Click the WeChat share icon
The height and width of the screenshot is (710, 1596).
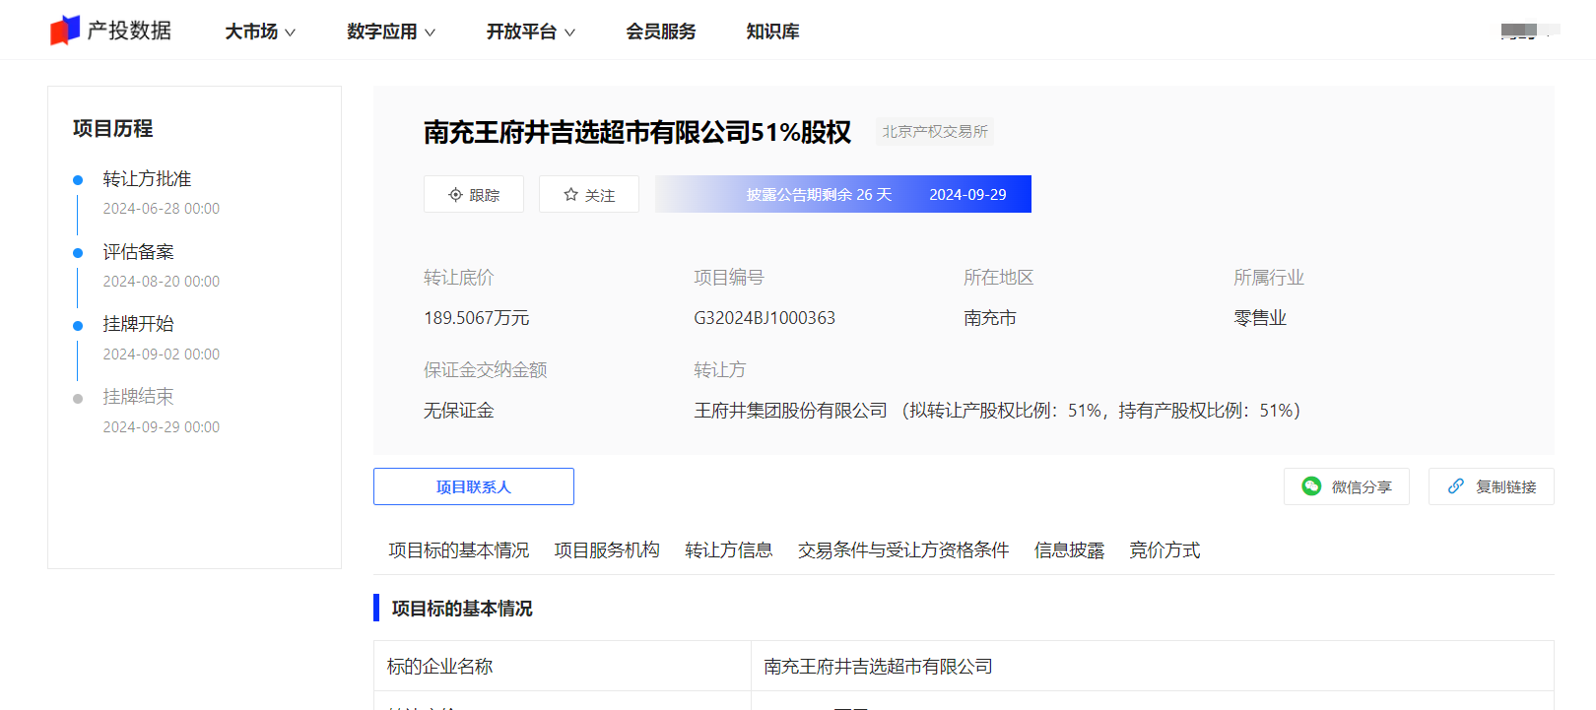pos(1311,486)
